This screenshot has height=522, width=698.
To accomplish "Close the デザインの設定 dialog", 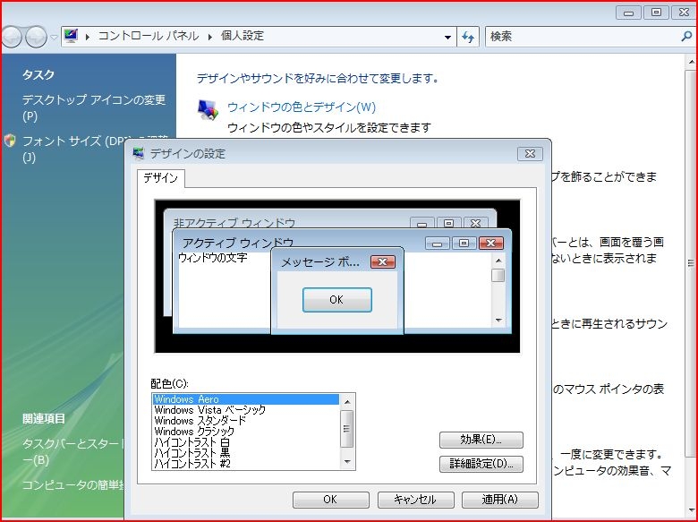I will [x=530, y=154].
